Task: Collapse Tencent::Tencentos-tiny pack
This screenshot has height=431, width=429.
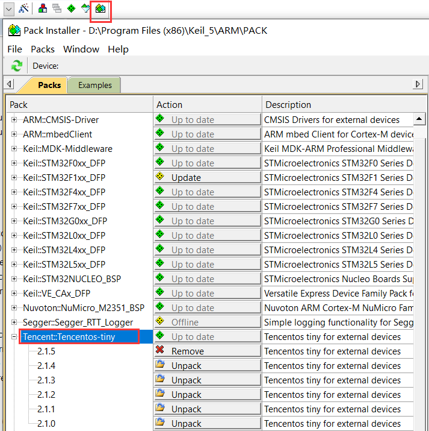Action: (14, 337)
